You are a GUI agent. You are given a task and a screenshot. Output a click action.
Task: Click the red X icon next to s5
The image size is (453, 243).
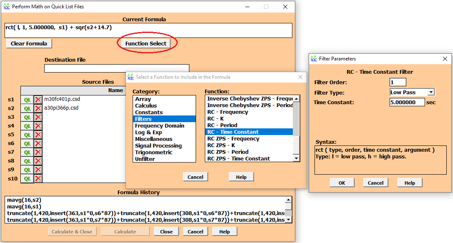click(38, 134)
